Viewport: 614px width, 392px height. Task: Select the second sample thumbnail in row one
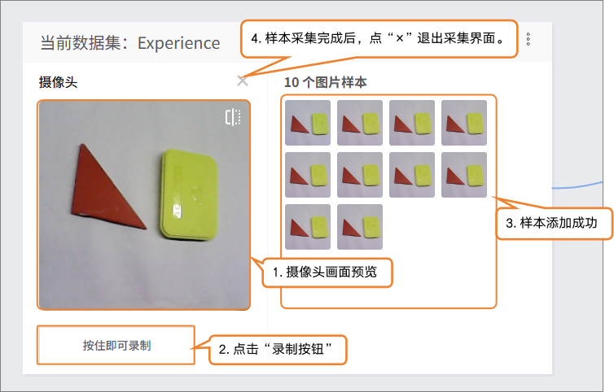pos(360,123)
